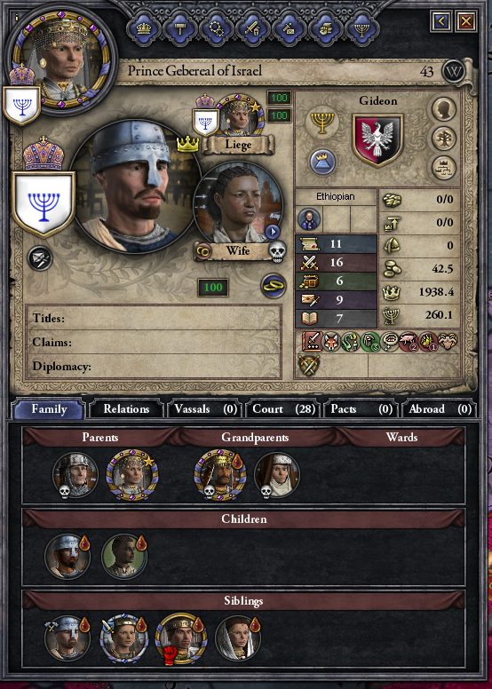Image resolution: width=492 pixels, height=689 pixels.
Task: Click the crown Realm icon in top toolbar
Action: point(144,29)
